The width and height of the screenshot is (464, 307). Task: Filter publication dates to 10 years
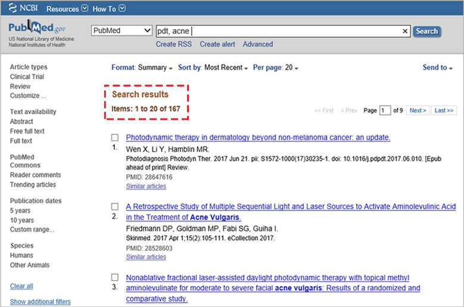pyautogui.click(x=22, y=220)
